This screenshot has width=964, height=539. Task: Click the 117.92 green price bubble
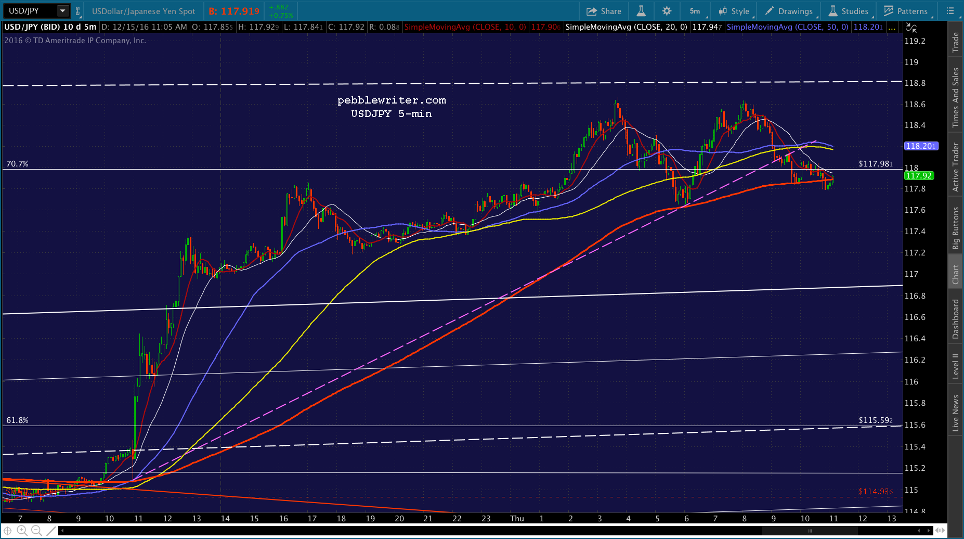pyautogui.click(x=919, y=176)
